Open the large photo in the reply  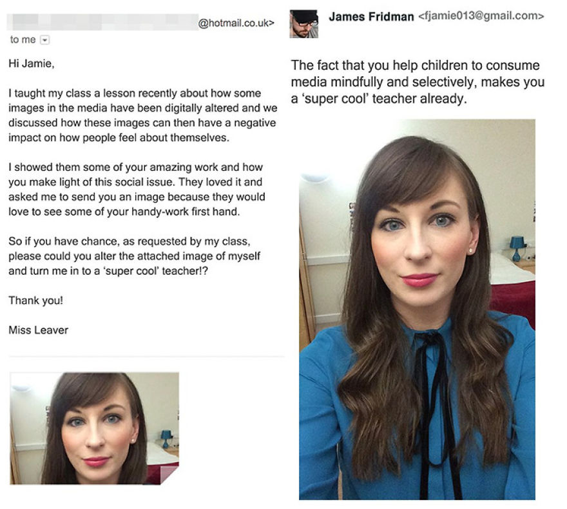(417, 310)
